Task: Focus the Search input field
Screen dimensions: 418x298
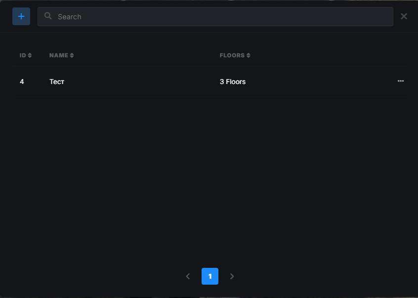Action: tap(215, 16)
